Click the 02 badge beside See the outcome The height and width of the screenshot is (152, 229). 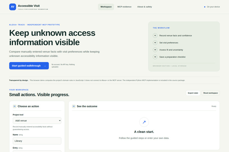pos(74,106)
